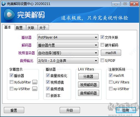Screen dimensions: 140x117
Task: Click the 应用 button
Action: tap(126, 110)
